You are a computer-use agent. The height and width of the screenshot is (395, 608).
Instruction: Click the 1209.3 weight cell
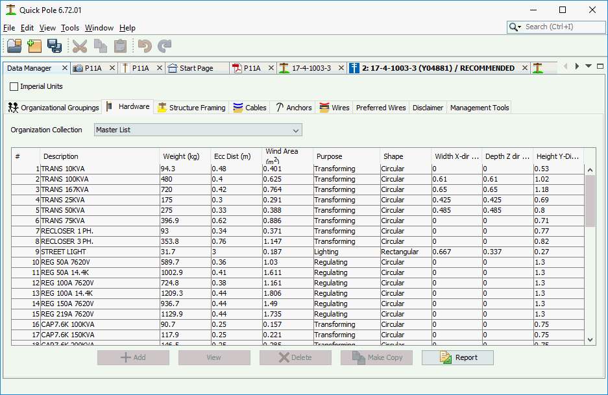click(185, 293)
